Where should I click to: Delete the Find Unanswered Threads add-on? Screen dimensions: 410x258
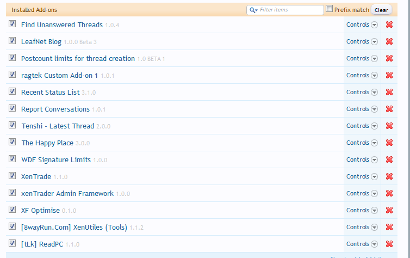389,24
